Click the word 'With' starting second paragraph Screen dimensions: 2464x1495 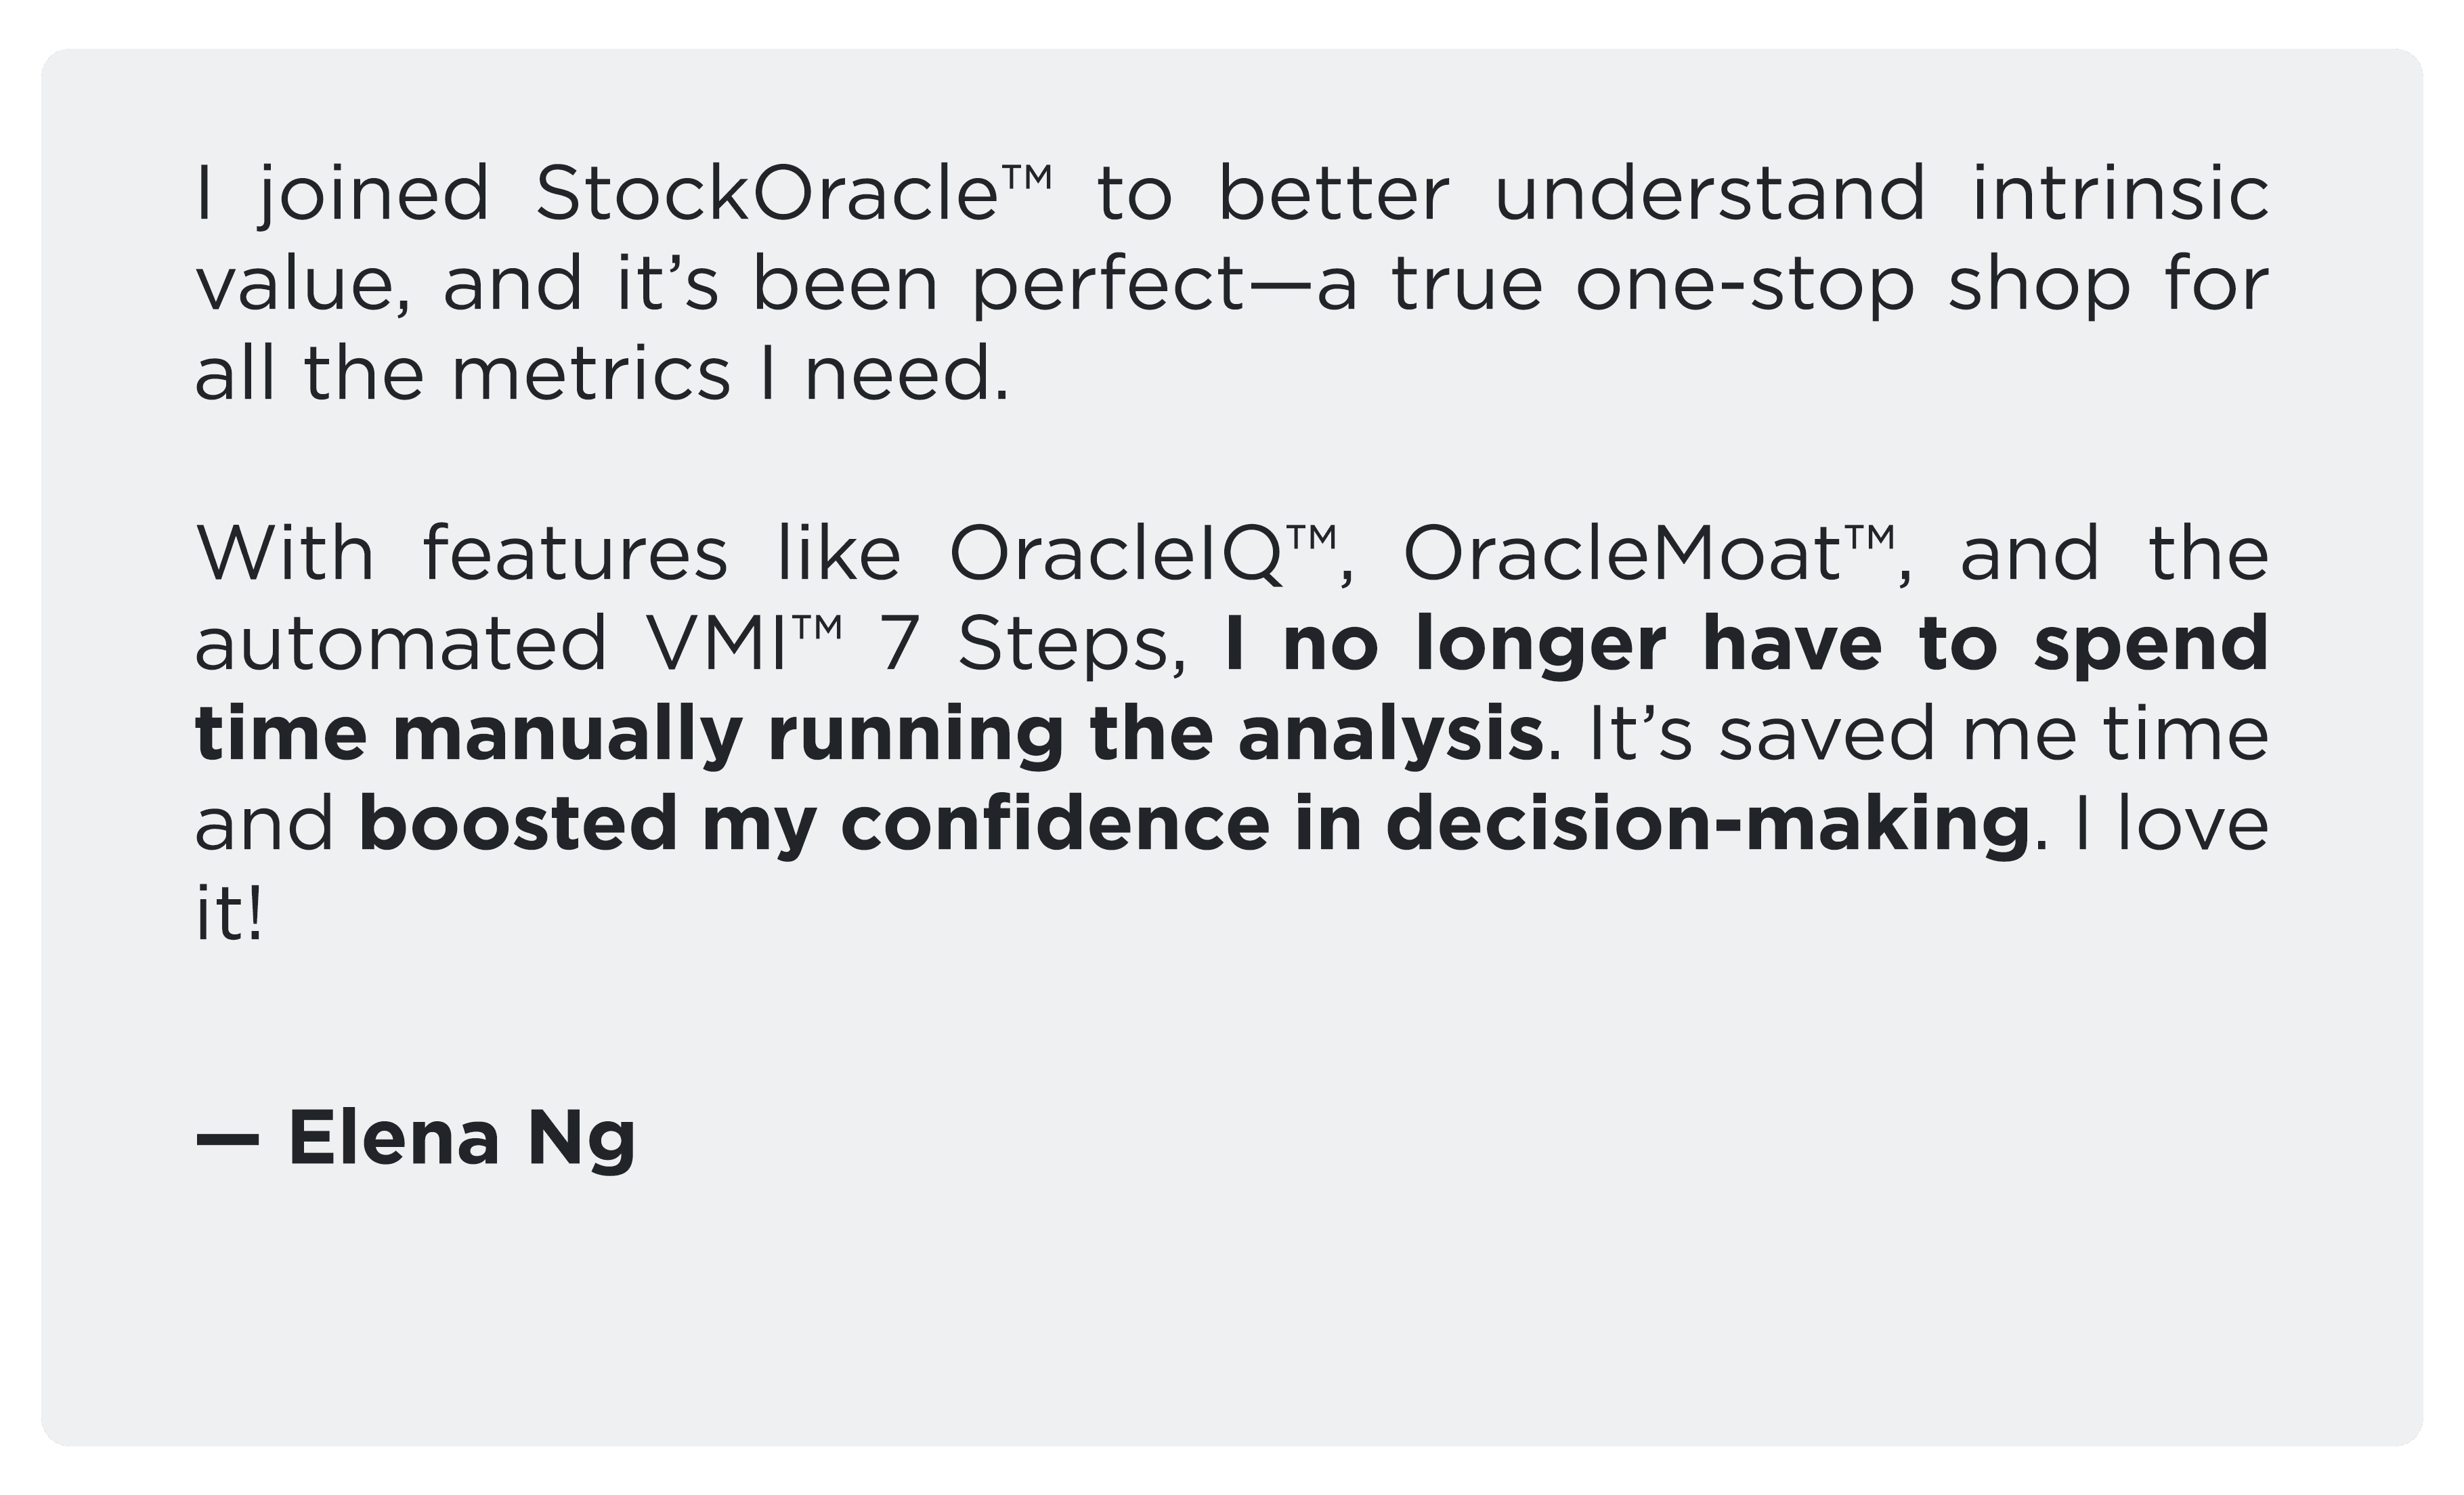[285, 553]
